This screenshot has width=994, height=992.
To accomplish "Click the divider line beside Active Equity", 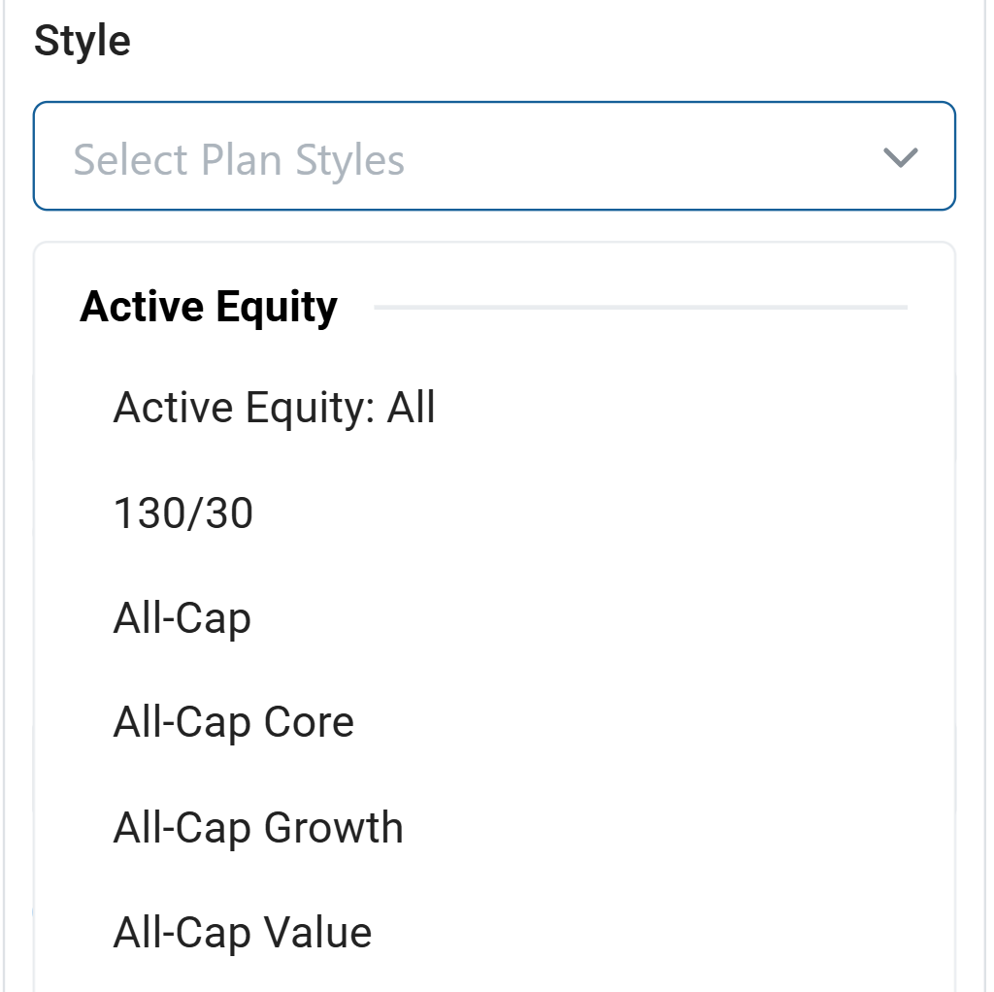I will 640,308.
